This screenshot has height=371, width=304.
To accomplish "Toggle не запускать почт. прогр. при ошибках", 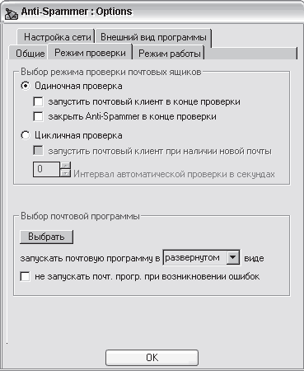I will [25, 276].
